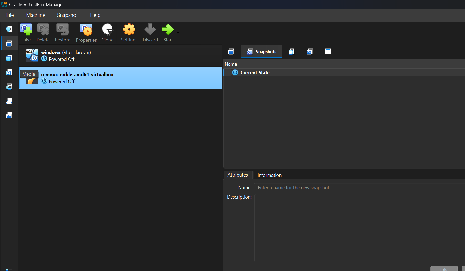465x271 pixels.
Task: Open the Details tab icon beside Snapshots
Action: coord(231,52)
